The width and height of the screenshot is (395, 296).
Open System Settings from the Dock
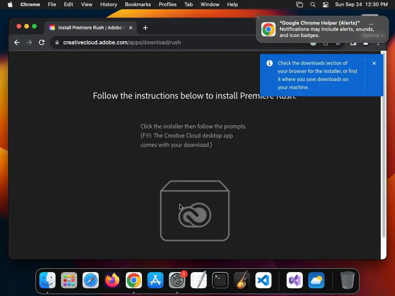pos(177,280)
